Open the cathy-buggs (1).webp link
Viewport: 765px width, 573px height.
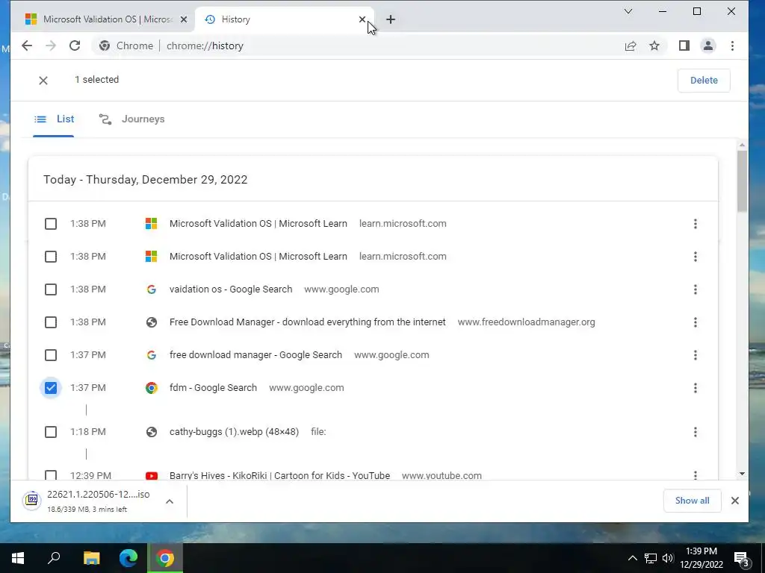tap(234, 432)
